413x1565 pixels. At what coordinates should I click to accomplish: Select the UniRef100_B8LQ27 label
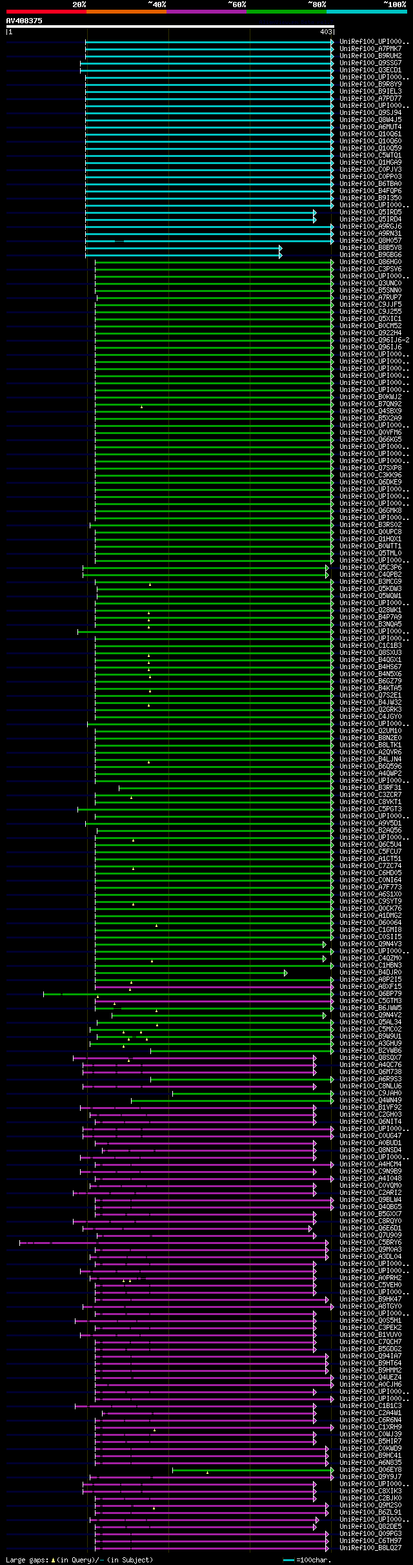370,1548
